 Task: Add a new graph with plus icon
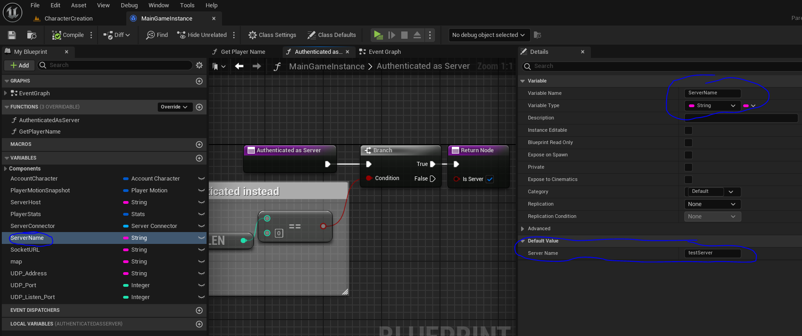pyautogui.click(x=199, y=81)
